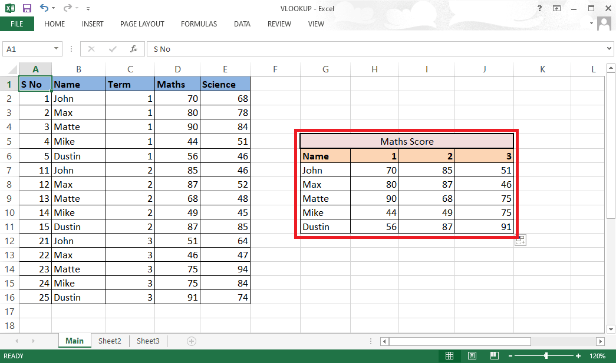The height and width of the screenshot is (363, 616).
Task: Click the Insert Function fx icon
Action: 134,49
